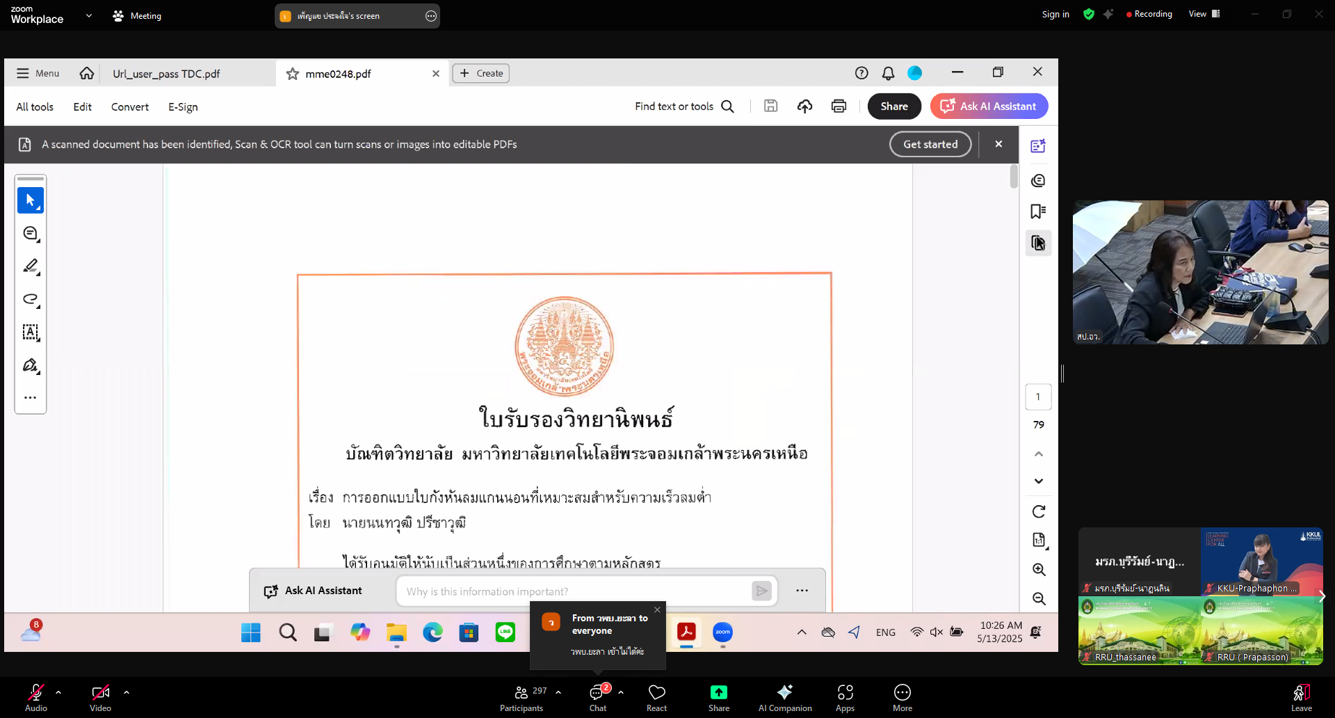This screenshot has width=1335, height=718.
Task: Rotate the page view clockwise
Action: point(1039,512)
